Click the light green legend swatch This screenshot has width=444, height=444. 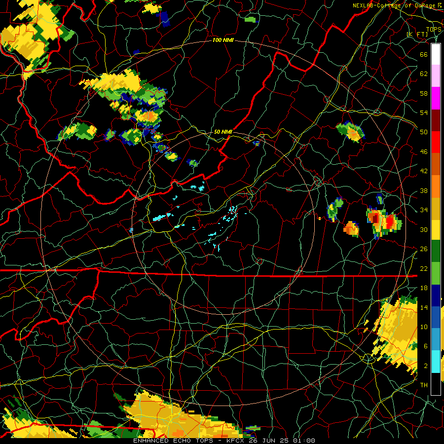coord(436,273)
